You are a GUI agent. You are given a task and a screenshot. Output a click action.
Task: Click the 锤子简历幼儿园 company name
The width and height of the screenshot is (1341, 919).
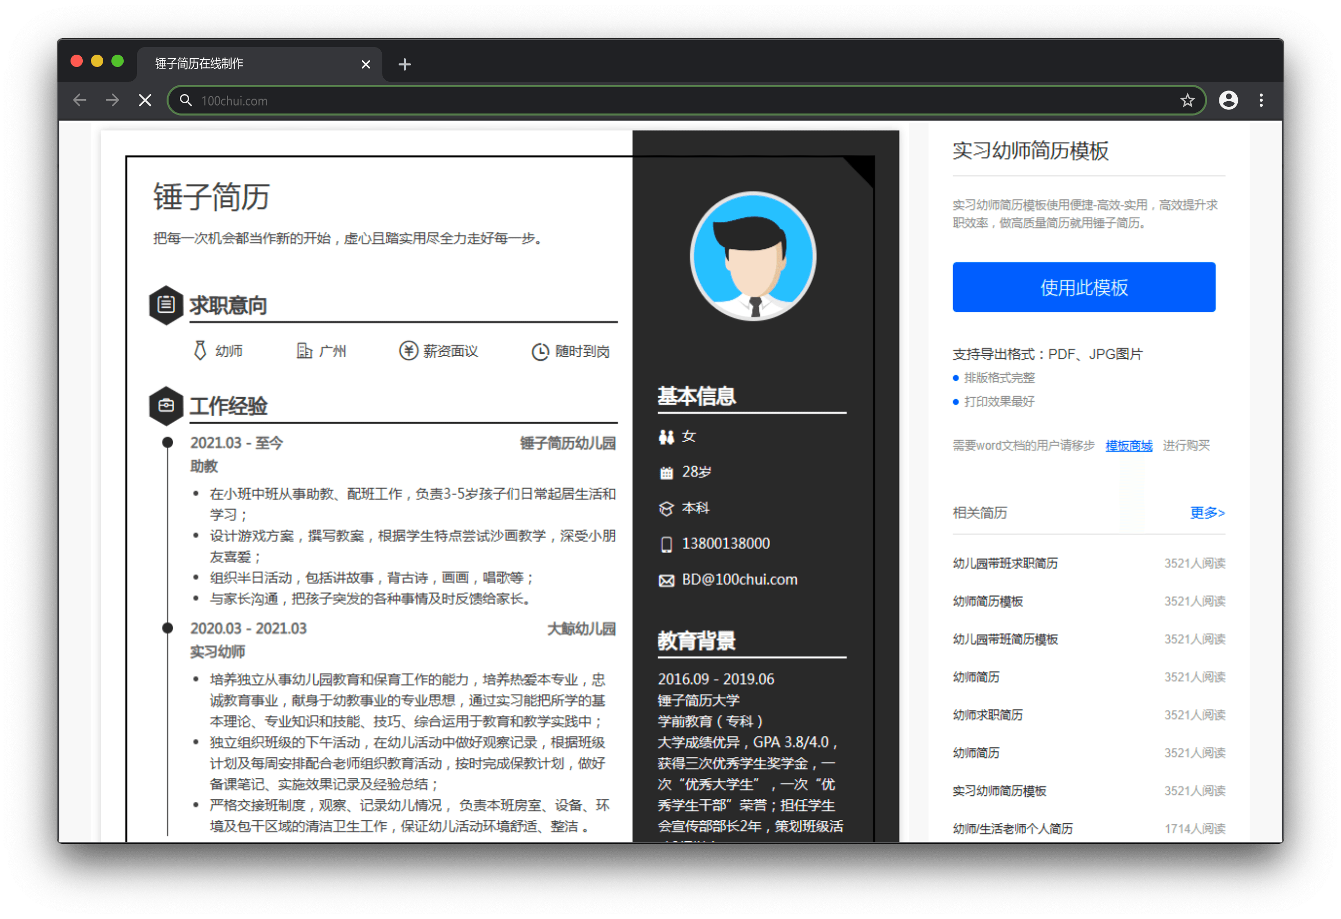click(568, 443)
